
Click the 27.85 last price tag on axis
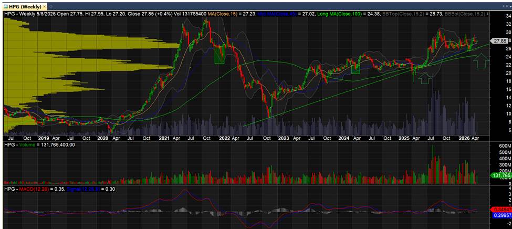pyautogui.click(x=499, y=41)
